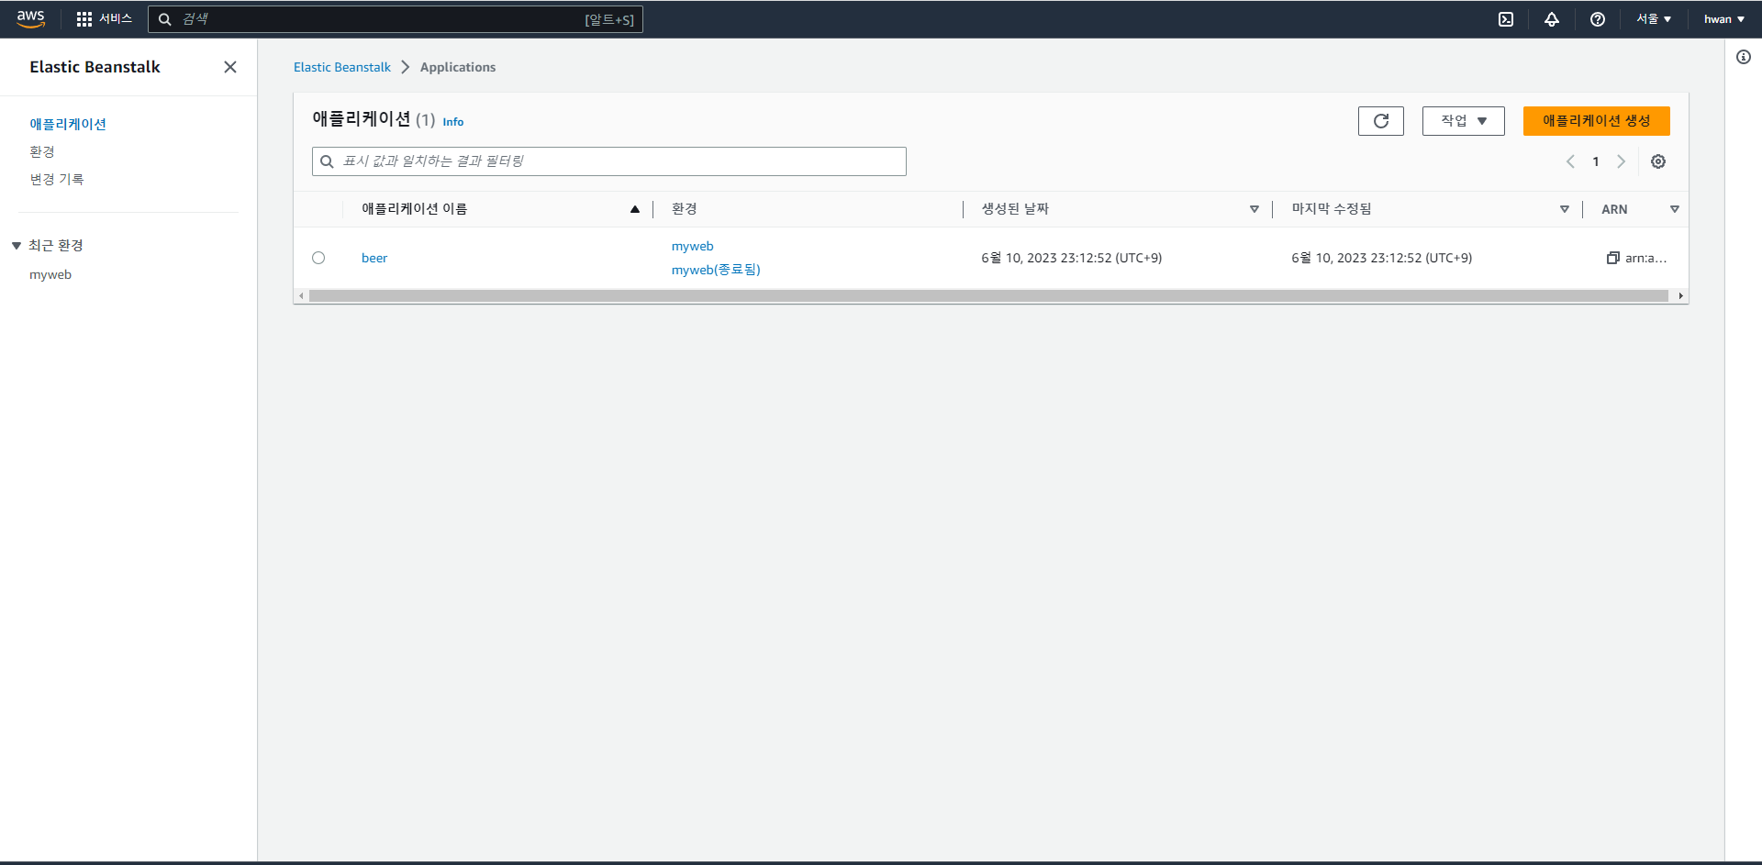This screenshot has height=865, width=1762.
Task: Collapse the 최근 환경 section
Action: [17, 246]
